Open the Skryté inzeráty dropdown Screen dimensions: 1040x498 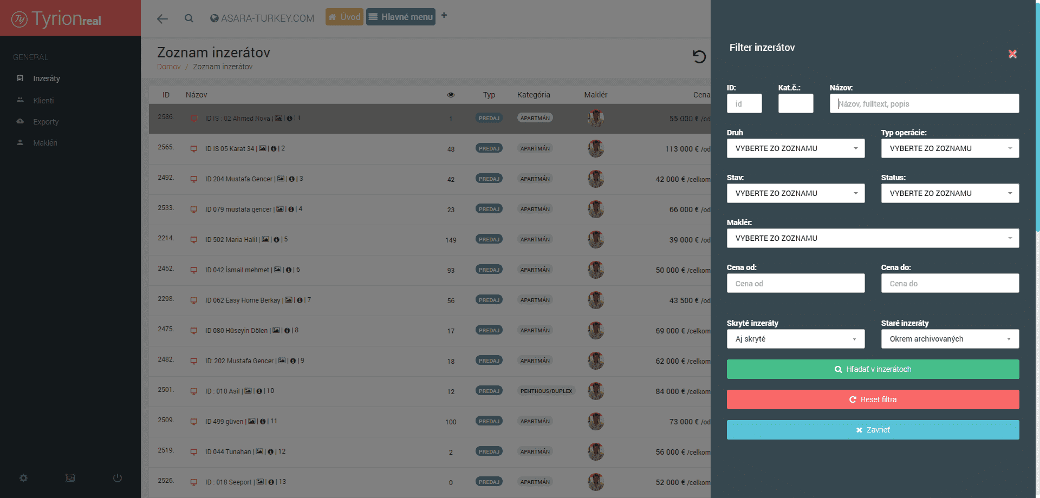pos(795,339)
